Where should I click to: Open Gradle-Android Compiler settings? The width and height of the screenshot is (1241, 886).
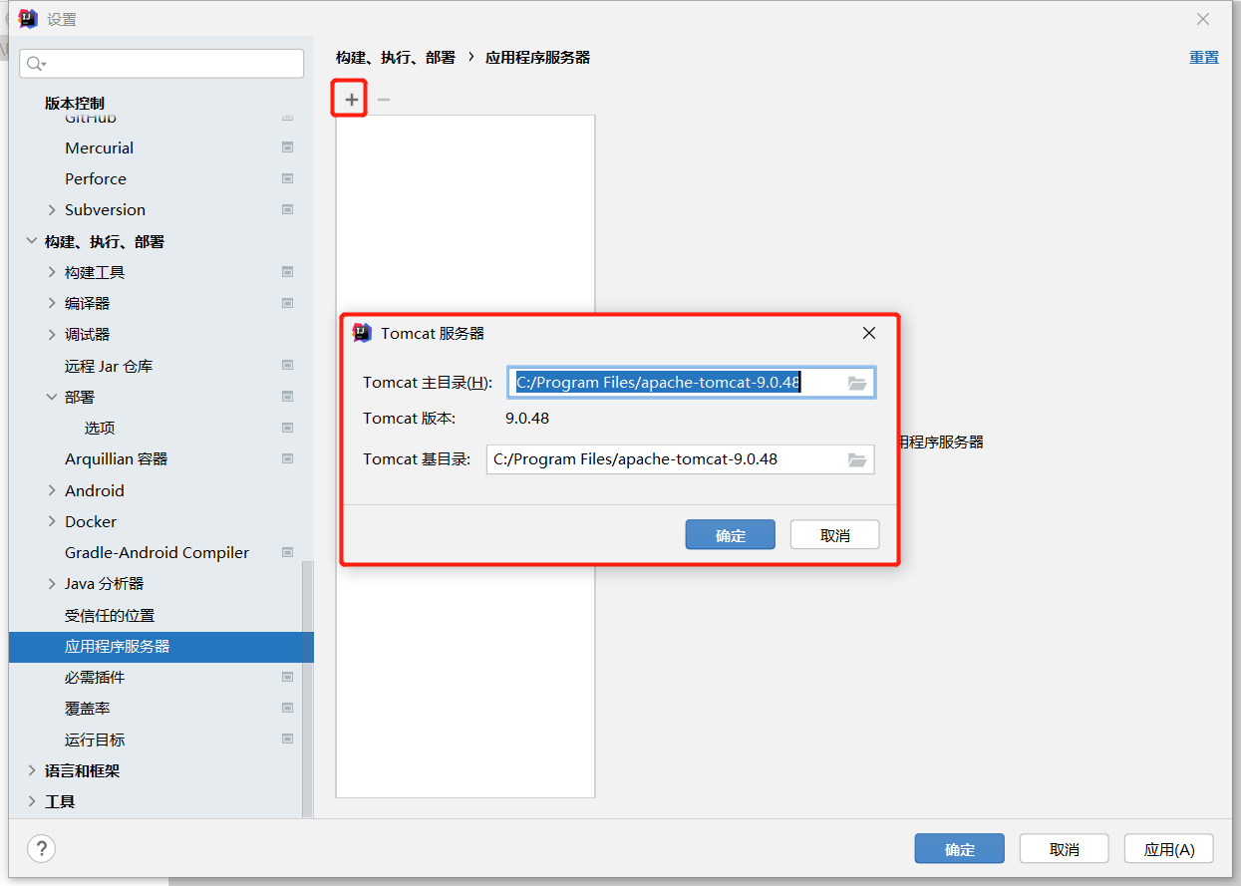pyautogui.click(x=156, y=552)
